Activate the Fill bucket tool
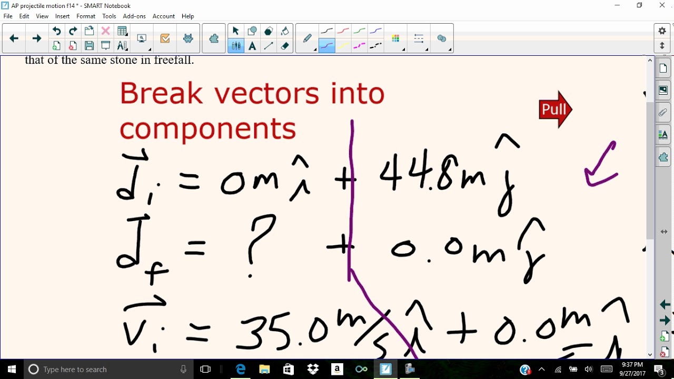The height and width of the screenshot is (379, 674). [285, 31]
